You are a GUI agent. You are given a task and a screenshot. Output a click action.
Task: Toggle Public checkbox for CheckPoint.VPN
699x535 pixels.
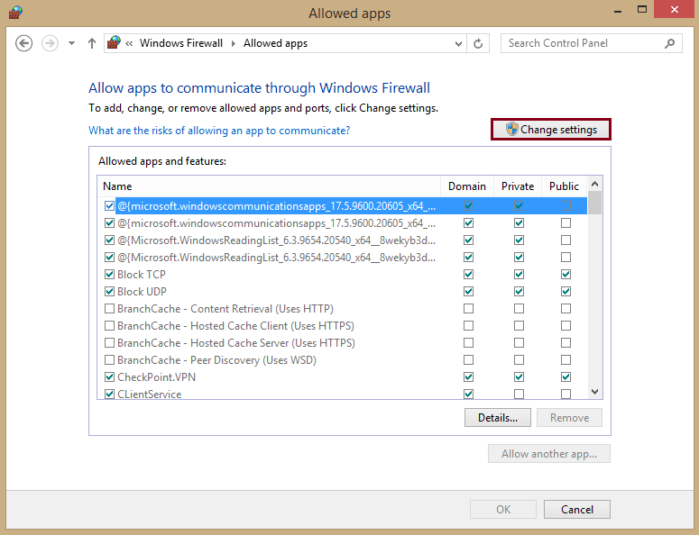[566, 377]
